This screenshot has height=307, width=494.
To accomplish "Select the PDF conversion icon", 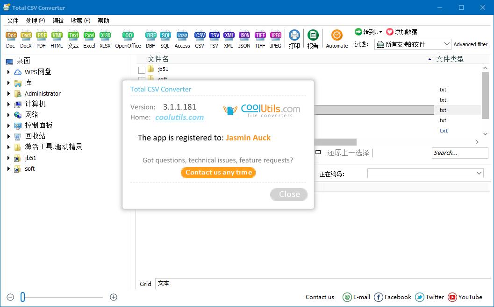I will point(41,35).
